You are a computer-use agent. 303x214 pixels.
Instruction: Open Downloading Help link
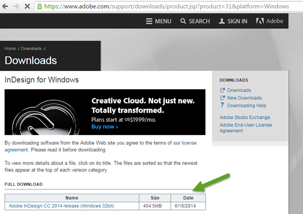(x=246, y=106)
